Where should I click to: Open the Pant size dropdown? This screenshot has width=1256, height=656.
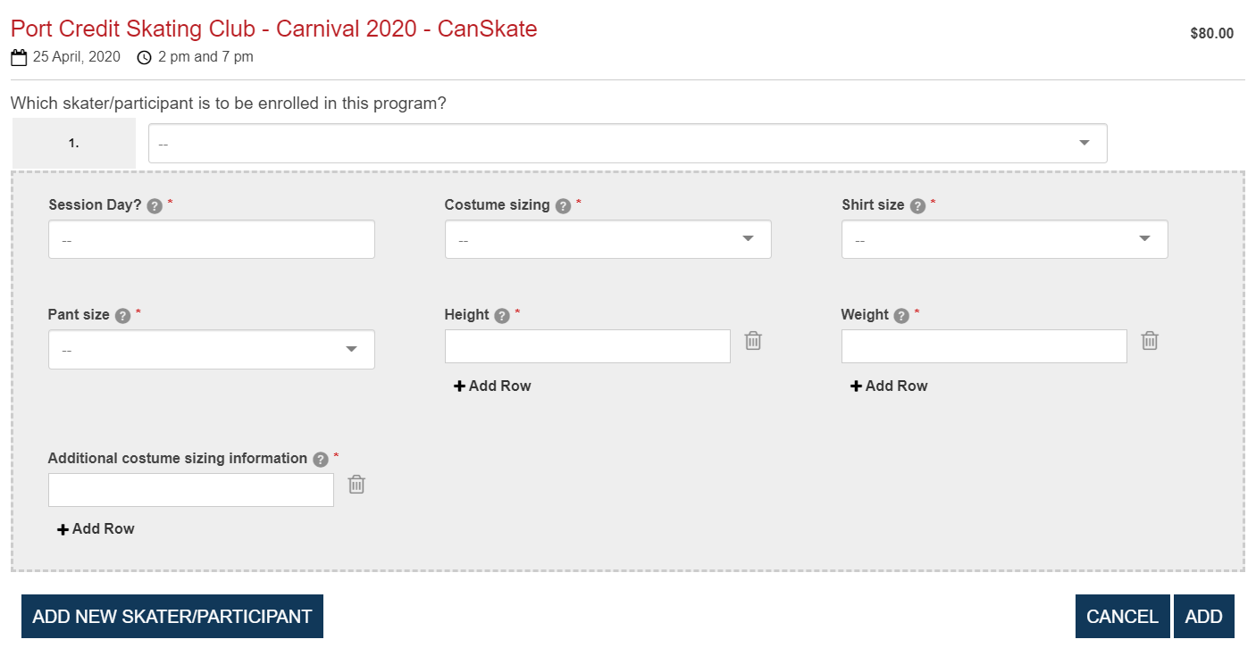coord(211,349)
